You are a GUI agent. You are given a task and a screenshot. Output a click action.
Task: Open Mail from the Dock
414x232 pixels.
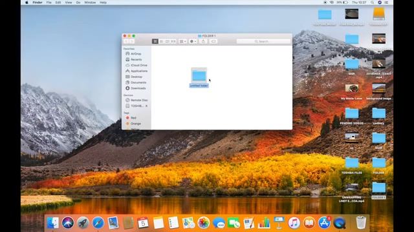113,223
